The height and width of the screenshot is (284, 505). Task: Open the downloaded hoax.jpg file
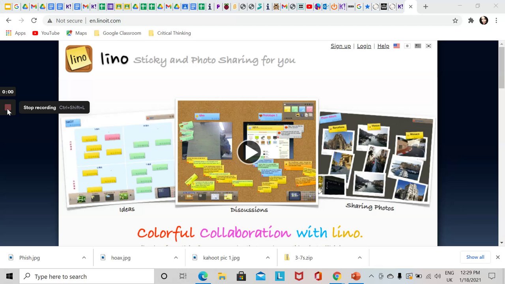pyautogui.click(x=121, y=258)
